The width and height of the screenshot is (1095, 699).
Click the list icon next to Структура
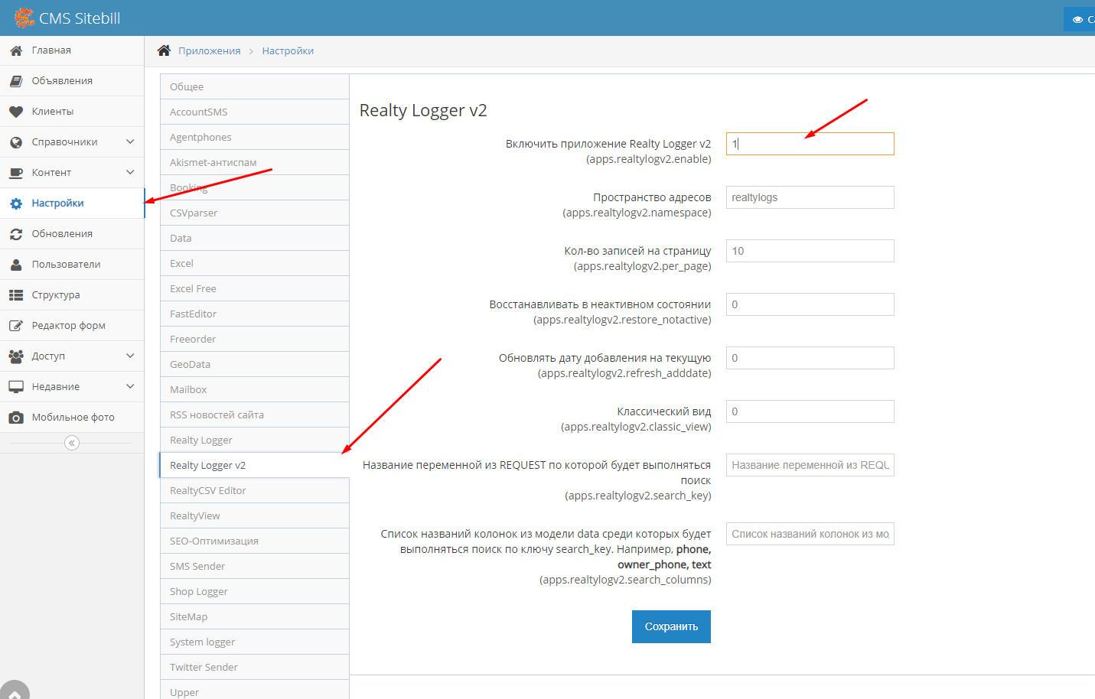(16, 295)
